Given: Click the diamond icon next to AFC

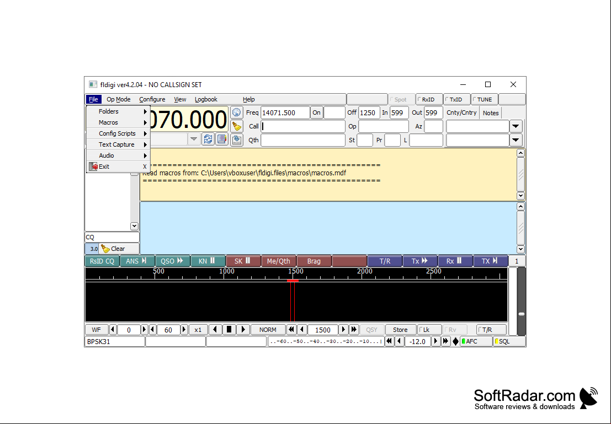Looking at the screenshot, I should point(455,342).
